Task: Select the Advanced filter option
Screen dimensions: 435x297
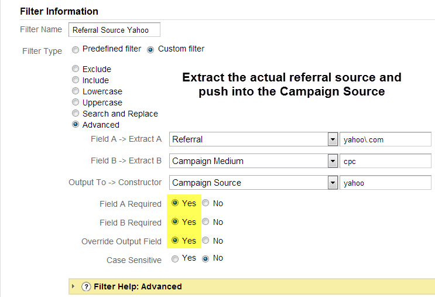Action: click(76, 124)
